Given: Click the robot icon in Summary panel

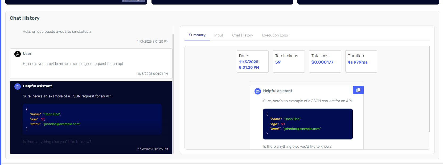Looking at the screenshot, I should click(257, 91).
